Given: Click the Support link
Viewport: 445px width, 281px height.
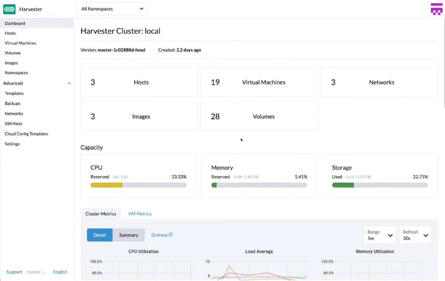Looking at the screenshot, I should click(14, 272).
